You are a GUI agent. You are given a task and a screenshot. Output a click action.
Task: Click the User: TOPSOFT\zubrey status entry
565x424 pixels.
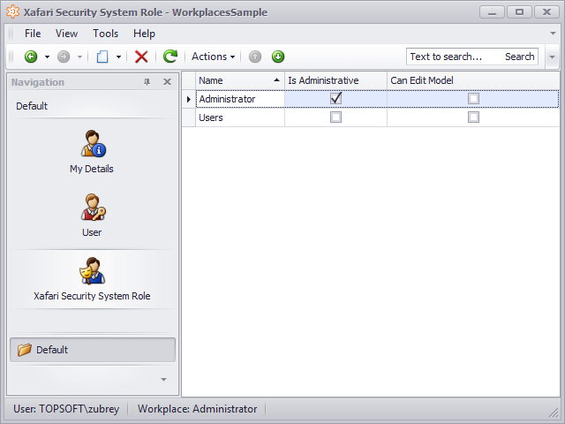(66, 409)
